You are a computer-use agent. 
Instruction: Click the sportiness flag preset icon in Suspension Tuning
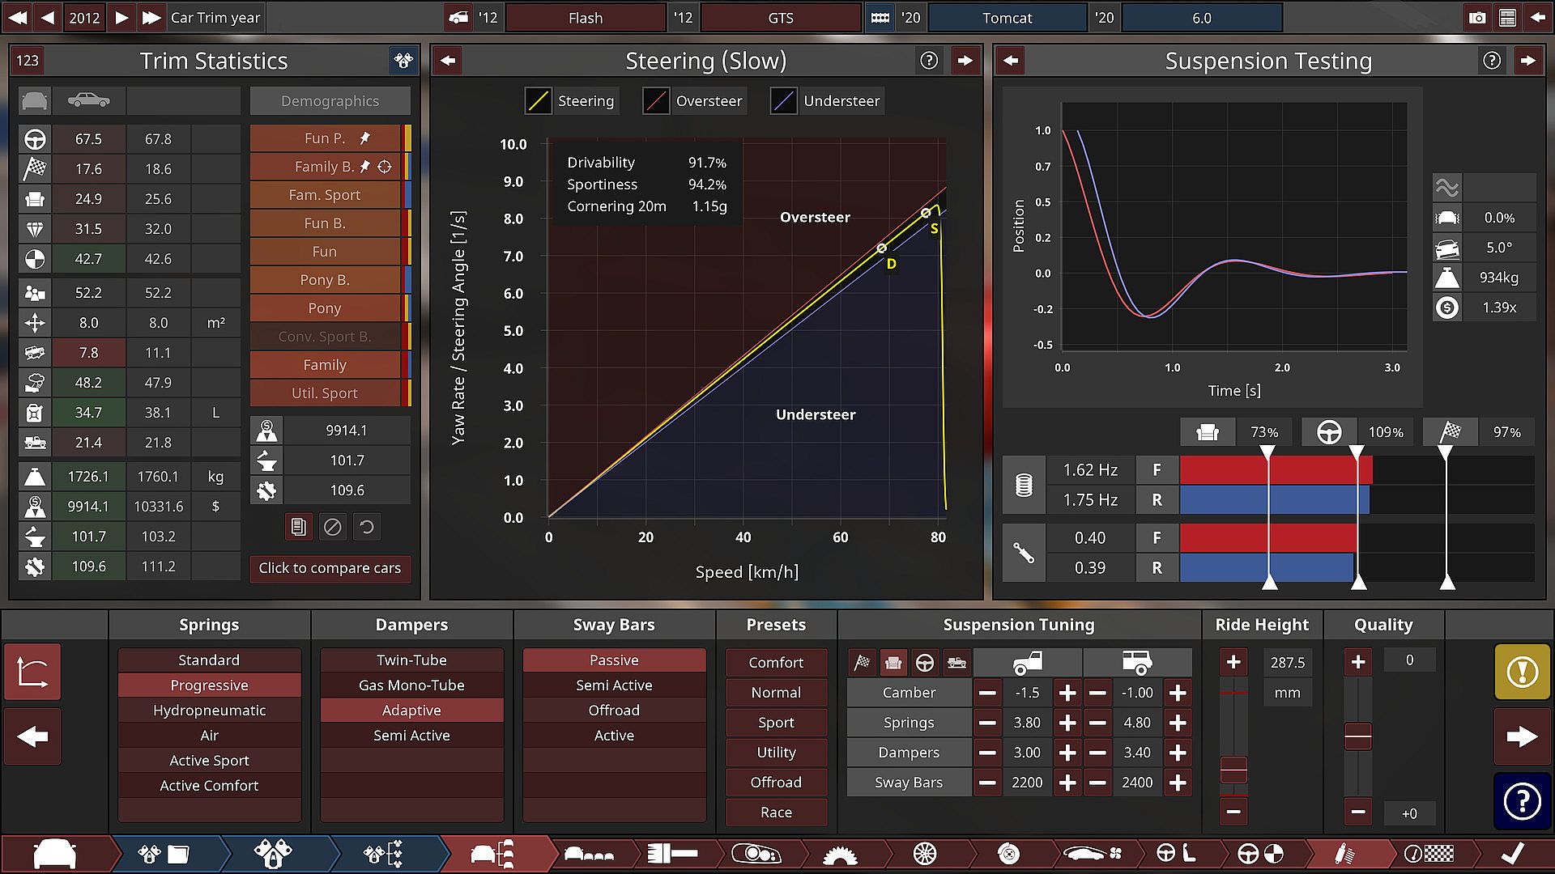coord(863,663)
